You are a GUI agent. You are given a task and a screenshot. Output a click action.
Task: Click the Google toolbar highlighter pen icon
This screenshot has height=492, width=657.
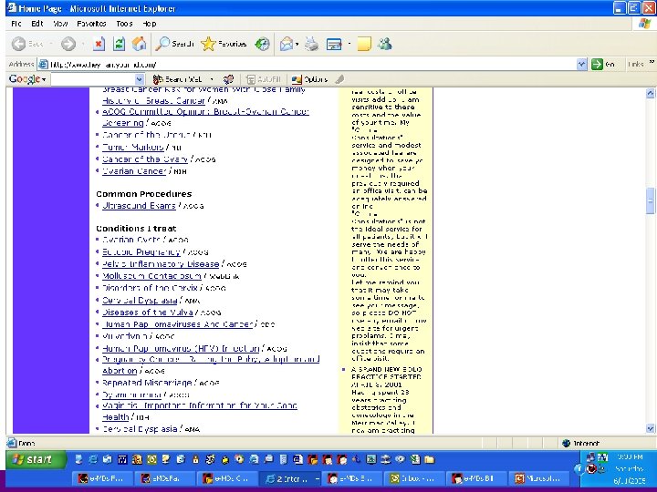(x=339, y=79)
